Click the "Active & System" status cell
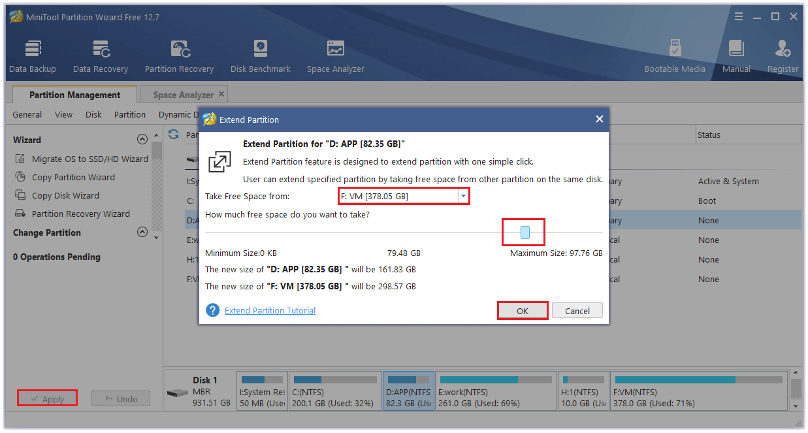Viewport: 808px width, 433px height. click(x=728, y=181)
